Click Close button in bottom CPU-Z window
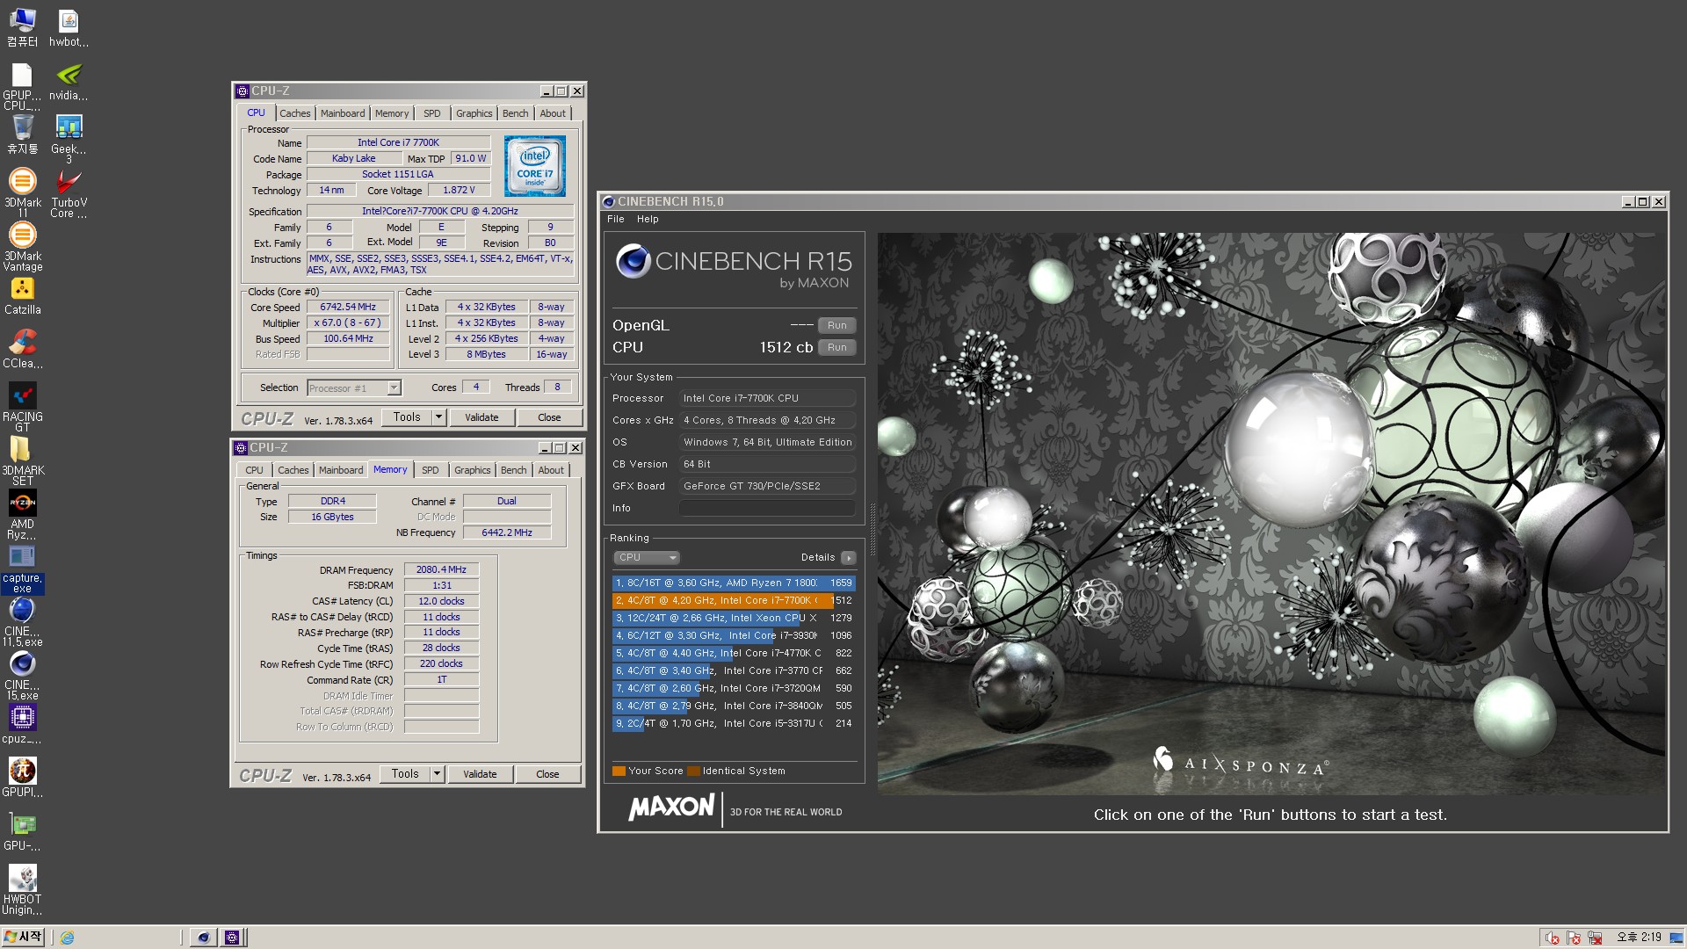1687x949 pixels. (547, 774)
